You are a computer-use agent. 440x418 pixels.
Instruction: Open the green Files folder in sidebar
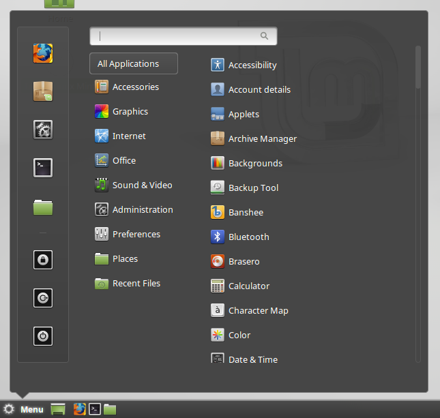pyautogui.click(x=43, y=207)
